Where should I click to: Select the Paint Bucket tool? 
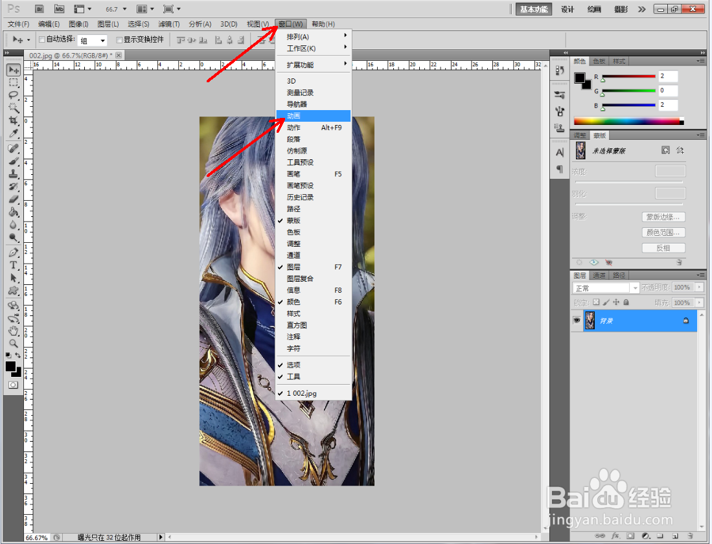point(13,212)
